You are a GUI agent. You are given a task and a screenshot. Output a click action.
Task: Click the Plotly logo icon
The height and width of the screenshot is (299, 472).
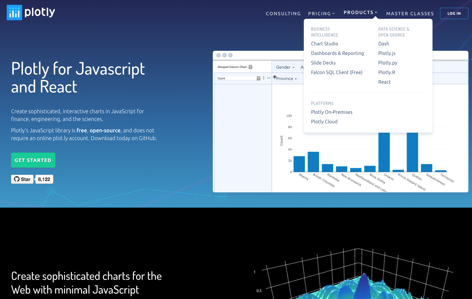14,13
